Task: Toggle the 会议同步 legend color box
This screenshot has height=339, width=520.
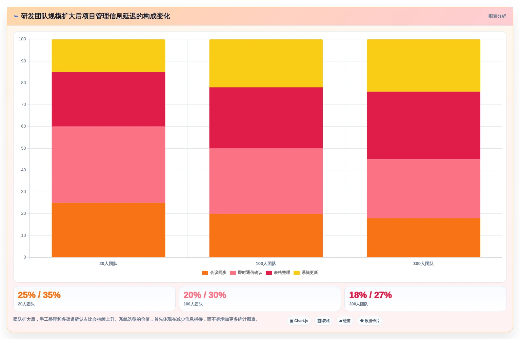Action: click(x=205, y=273)
